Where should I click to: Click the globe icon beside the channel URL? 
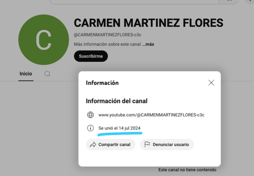point(90,115)
